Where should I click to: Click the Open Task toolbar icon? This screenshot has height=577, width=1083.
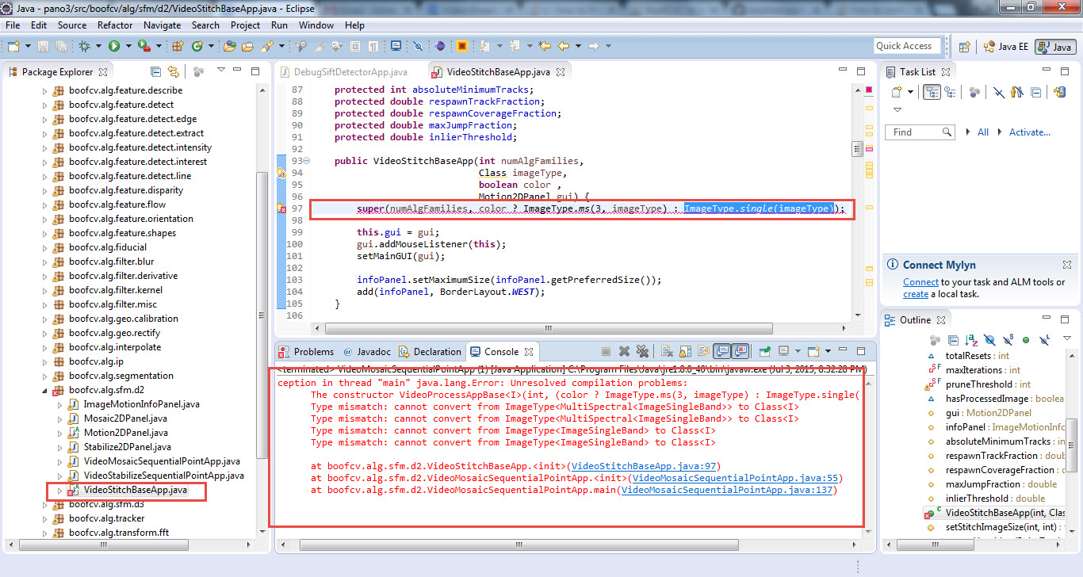(247, 46)
